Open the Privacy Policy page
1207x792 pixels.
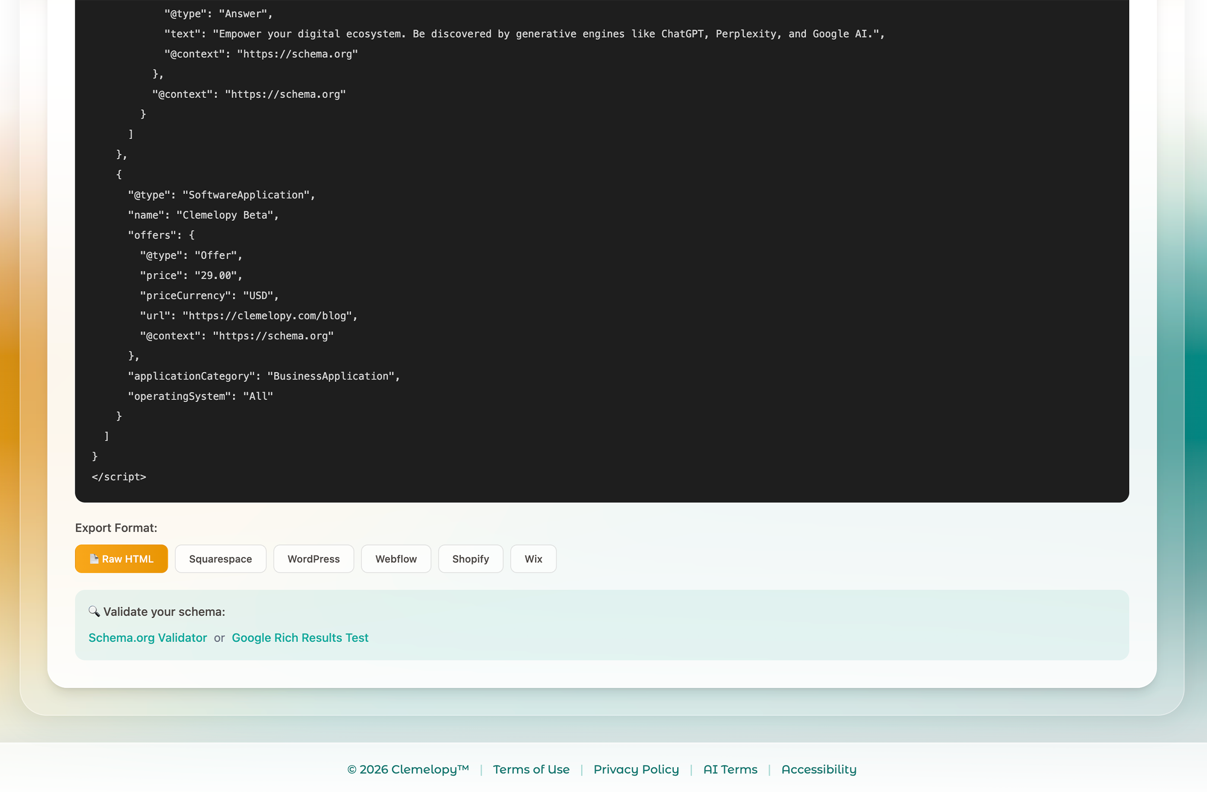(636, 769)
